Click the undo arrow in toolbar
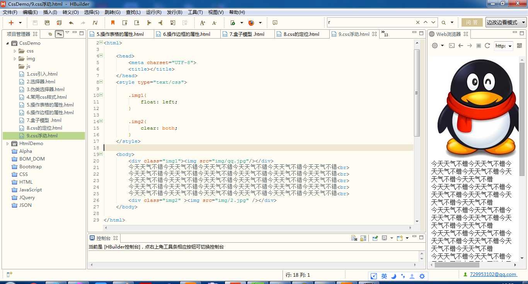Image resolution: width=528 pixels, height=284 pixels. pyautogui.click(x=71, y=23)
